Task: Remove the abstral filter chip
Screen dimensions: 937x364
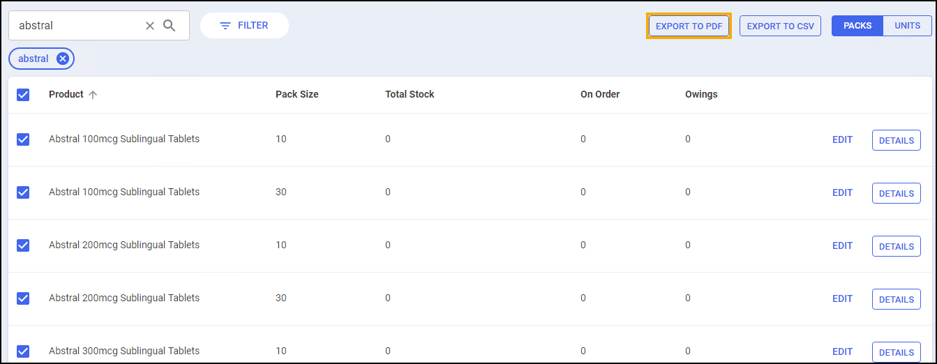Action: point(63,59)
